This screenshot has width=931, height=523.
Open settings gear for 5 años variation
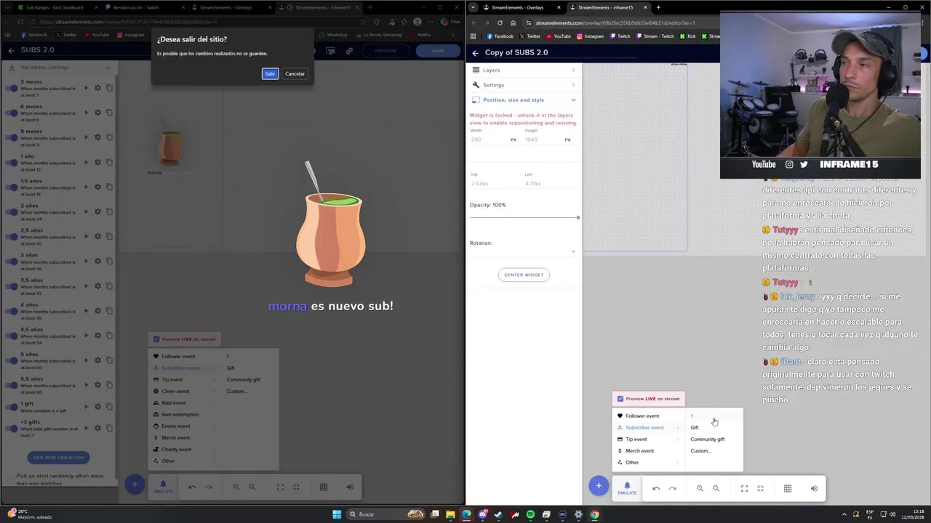[98, 361]
